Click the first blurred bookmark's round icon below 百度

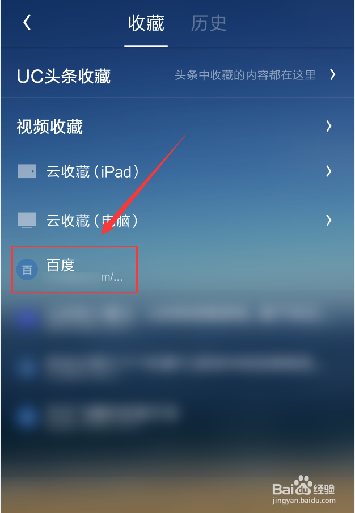(27, 318)
